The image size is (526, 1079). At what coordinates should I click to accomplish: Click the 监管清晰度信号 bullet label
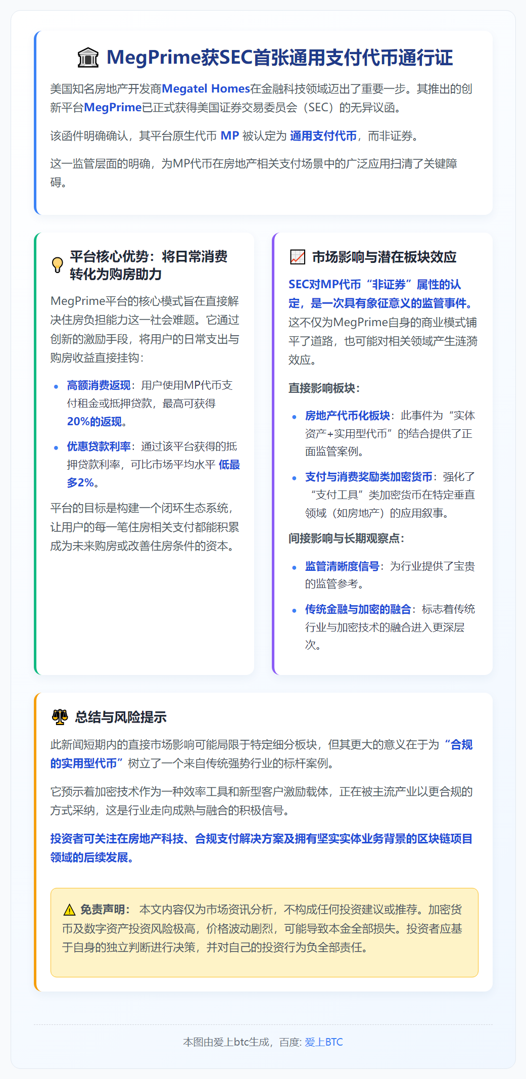point(342,566)
